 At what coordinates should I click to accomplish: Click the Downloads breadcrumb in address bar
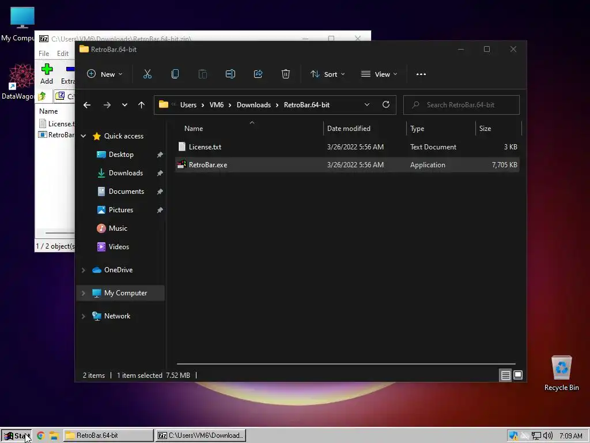pyautogui.click(x=254, y=105)
